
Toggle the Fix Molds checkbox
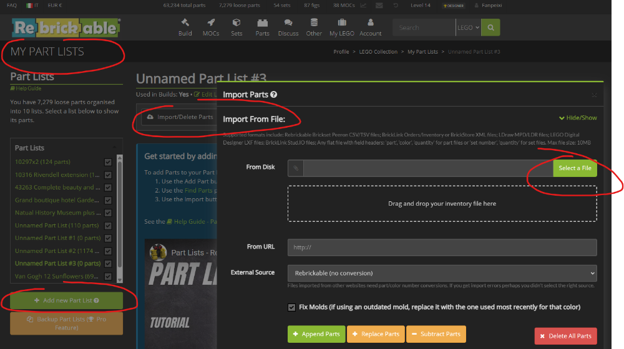pos(291,307)
